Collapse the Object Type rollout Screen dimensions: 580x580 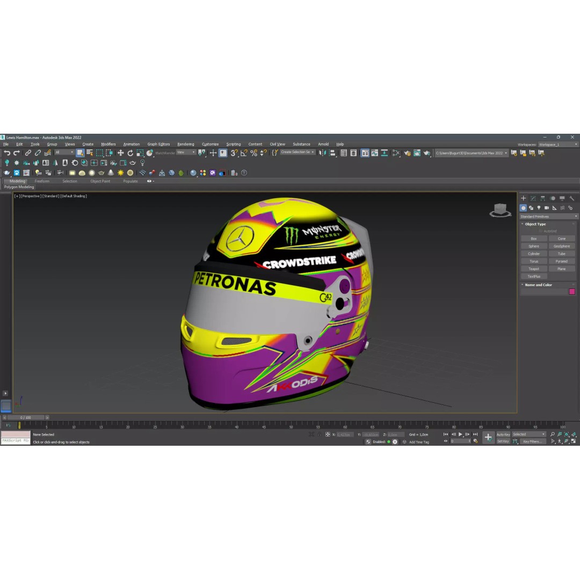[x=535, y=224]
